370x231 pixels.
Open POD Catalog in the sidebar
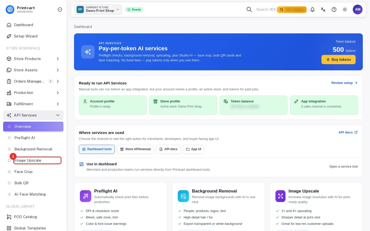point(33,217)
